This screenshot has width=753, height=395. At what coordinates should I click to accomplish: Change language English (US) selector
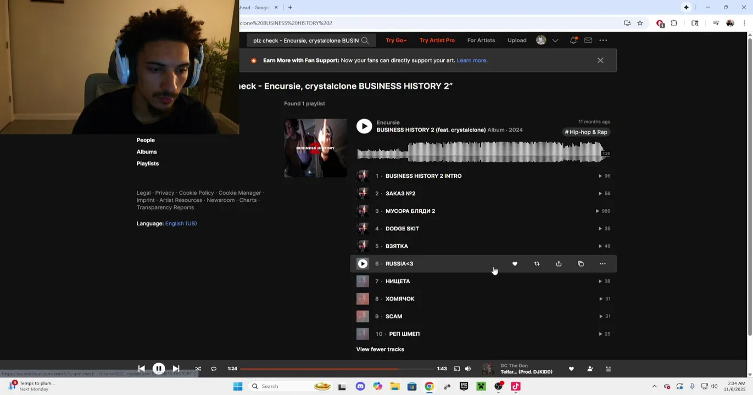coord(181,223)
